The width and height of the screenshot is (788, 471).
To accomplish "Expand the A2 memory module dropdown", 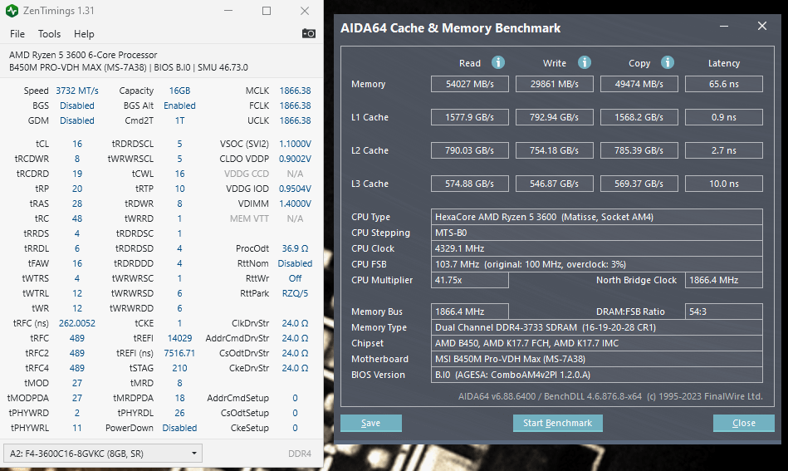I will pyautogui.click(x=102, y=454).
